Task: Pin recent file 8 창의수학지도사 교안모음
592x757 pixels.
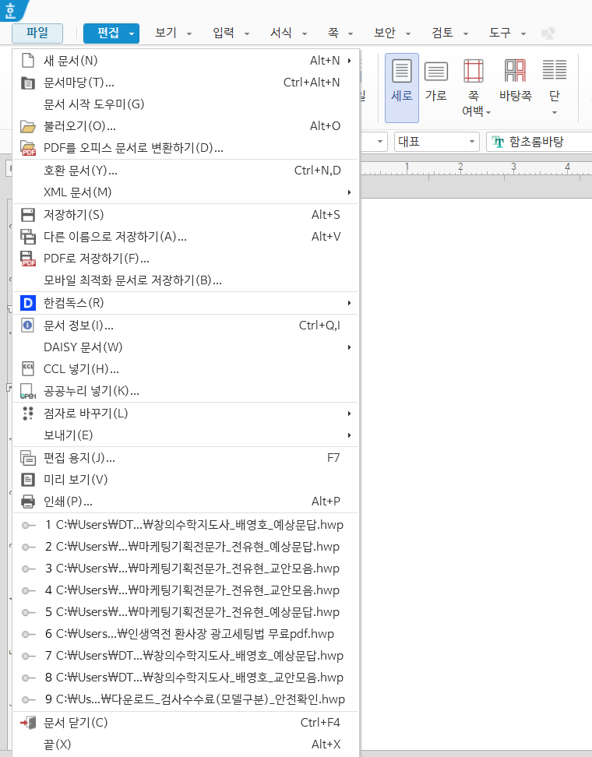Action: 29,678
